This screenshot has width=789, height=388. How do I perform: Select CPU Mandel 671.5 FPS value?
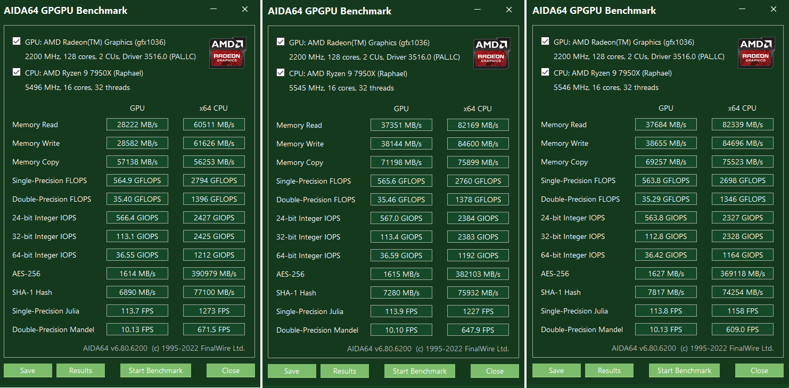pyautogui.click(x=214, y=329)
